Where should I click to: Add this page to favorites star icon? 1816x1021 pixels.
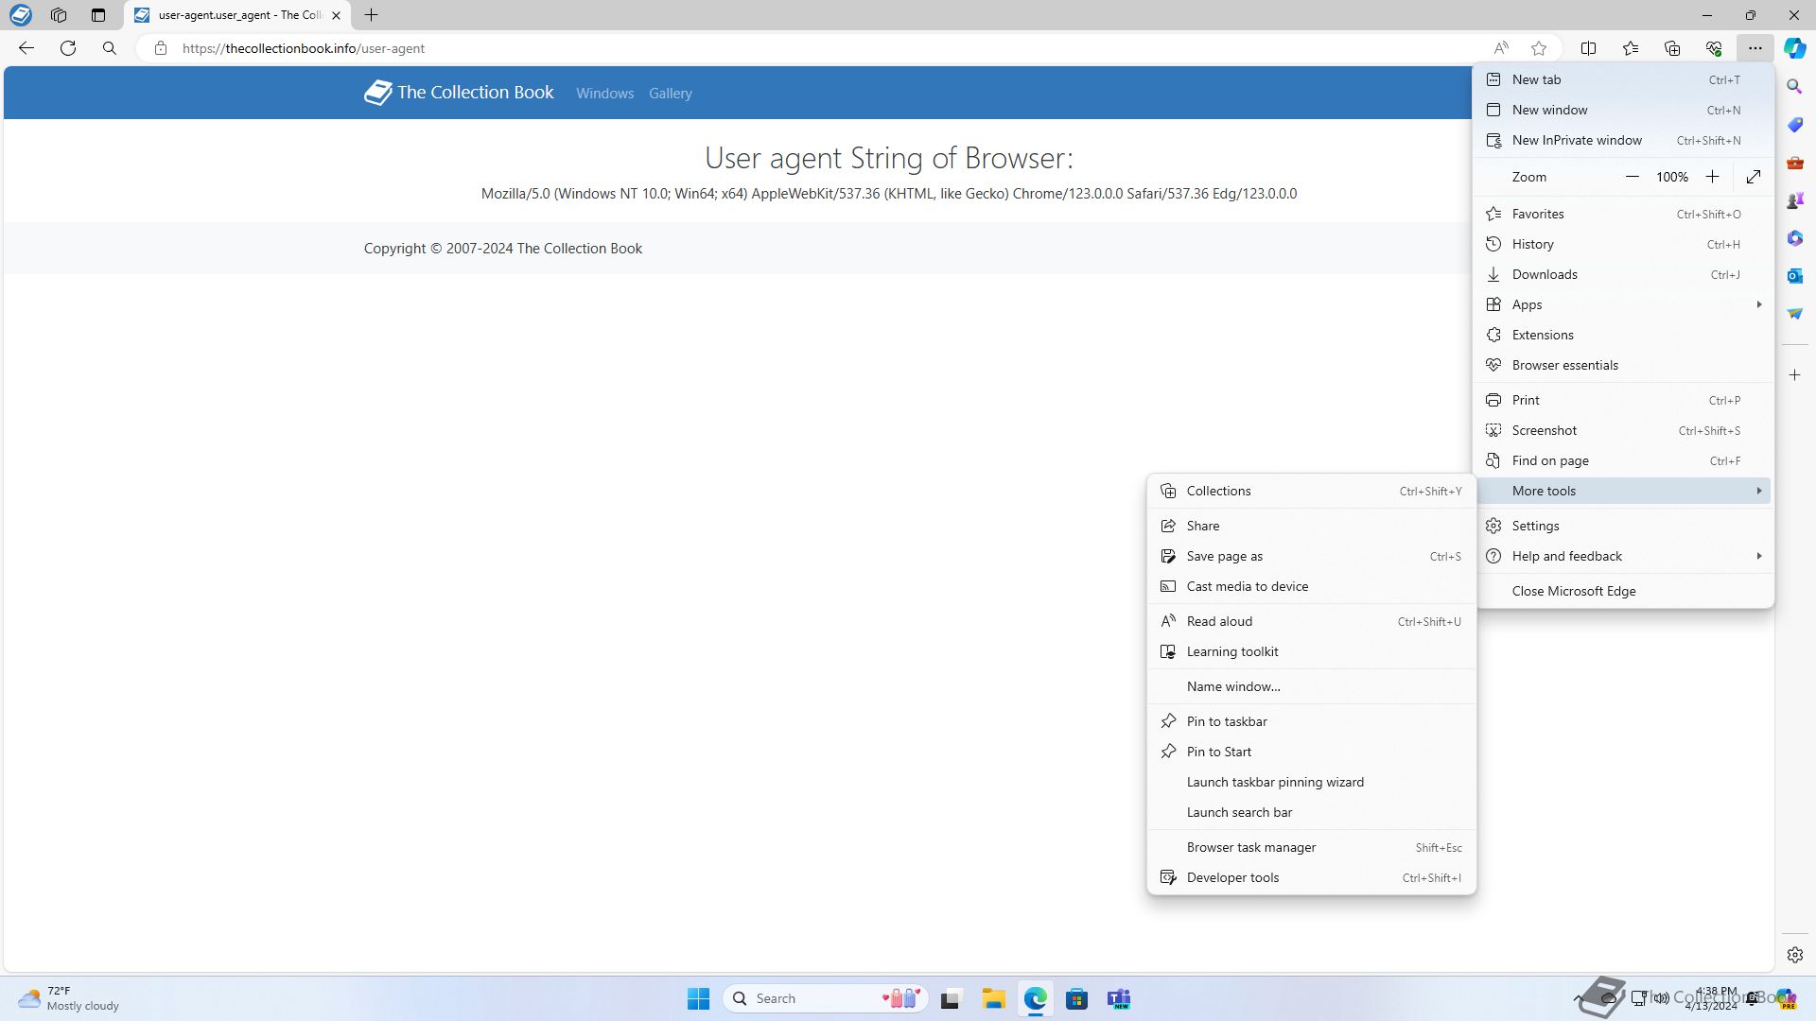tap(1539, 48)
